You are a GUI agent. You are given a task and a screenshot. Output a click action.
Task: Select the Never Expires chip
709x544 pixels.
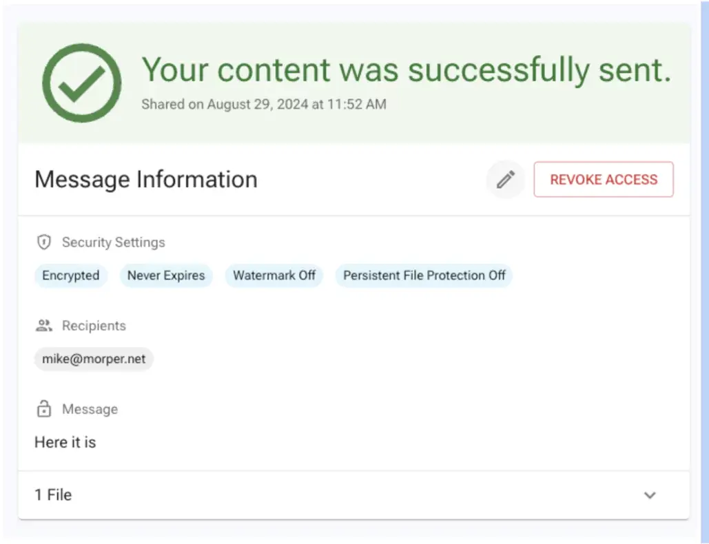tap(166, 275)
